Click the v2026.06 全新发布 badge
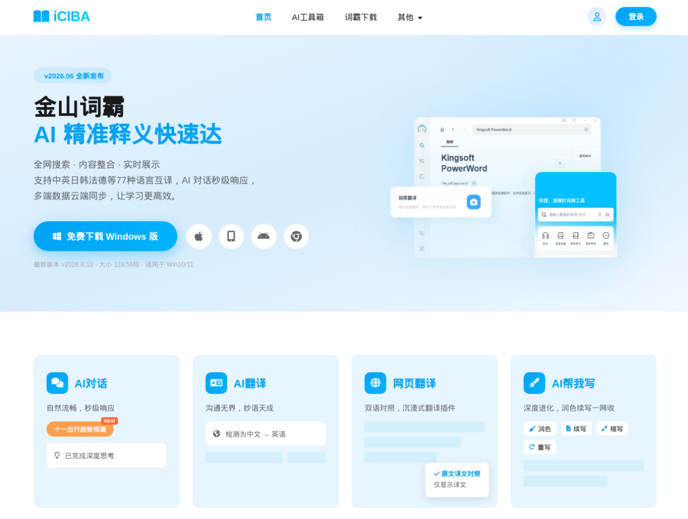Image resolution: width=688 pixels, height=519 pixels. 73,76
